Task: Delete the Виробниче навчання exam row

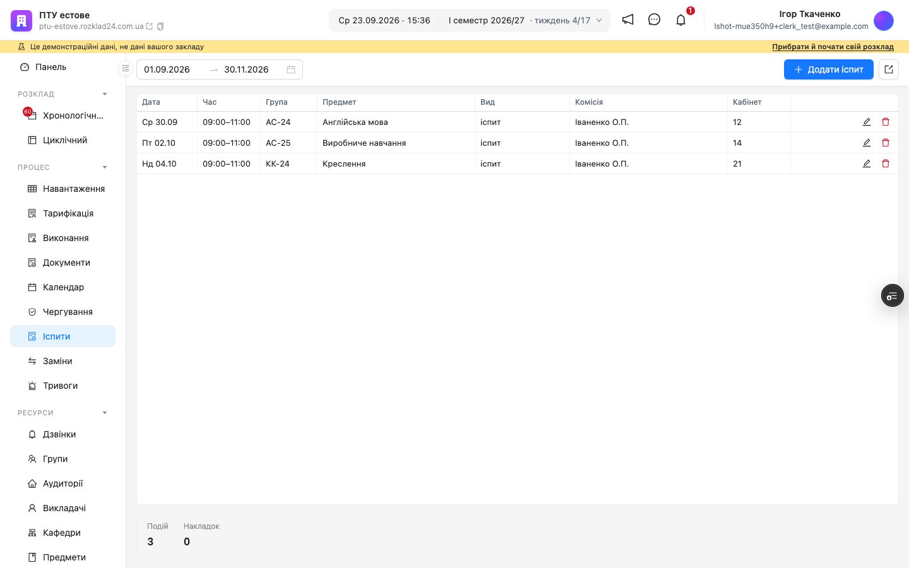Action: point(886,143)
